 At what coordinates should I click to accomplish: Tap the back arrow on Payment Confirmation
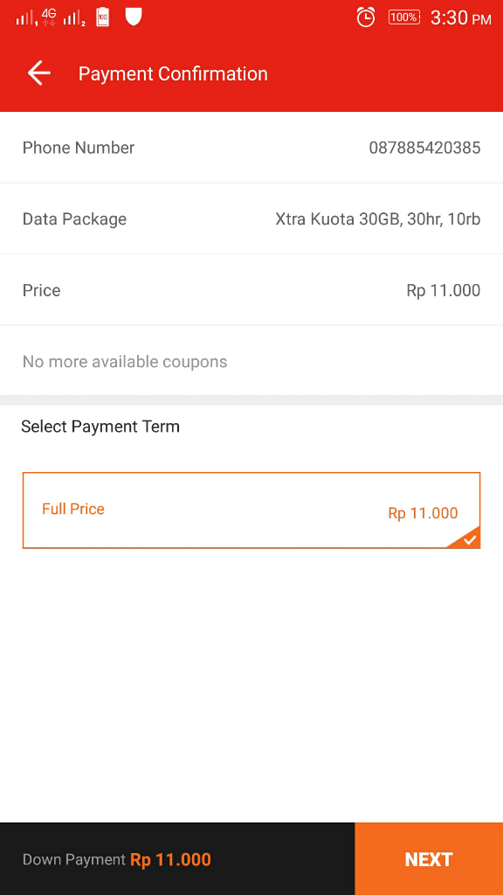pyautogui.click(x=38, y=73)
